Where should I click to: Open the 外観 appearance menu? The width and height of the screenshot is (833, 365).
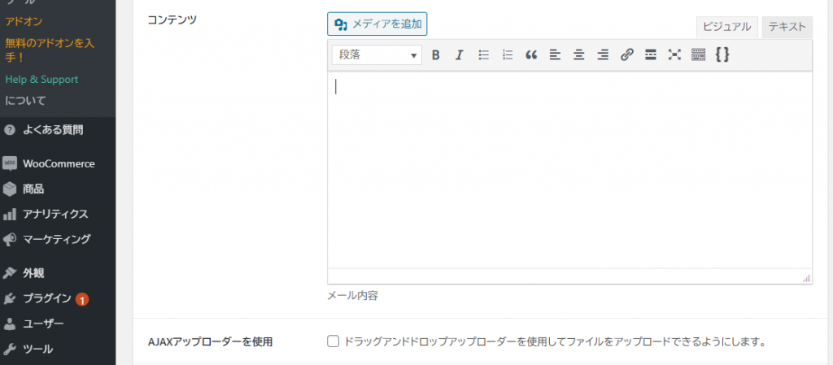pyautogui.click(x=33, y=273)
